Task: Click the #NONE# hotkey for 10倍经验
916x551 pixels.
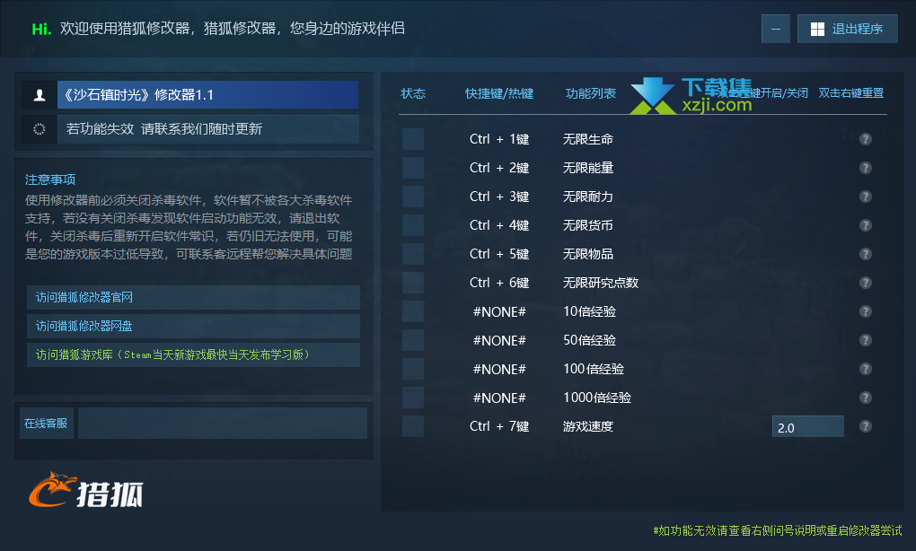Action: [x=499, y=311]
